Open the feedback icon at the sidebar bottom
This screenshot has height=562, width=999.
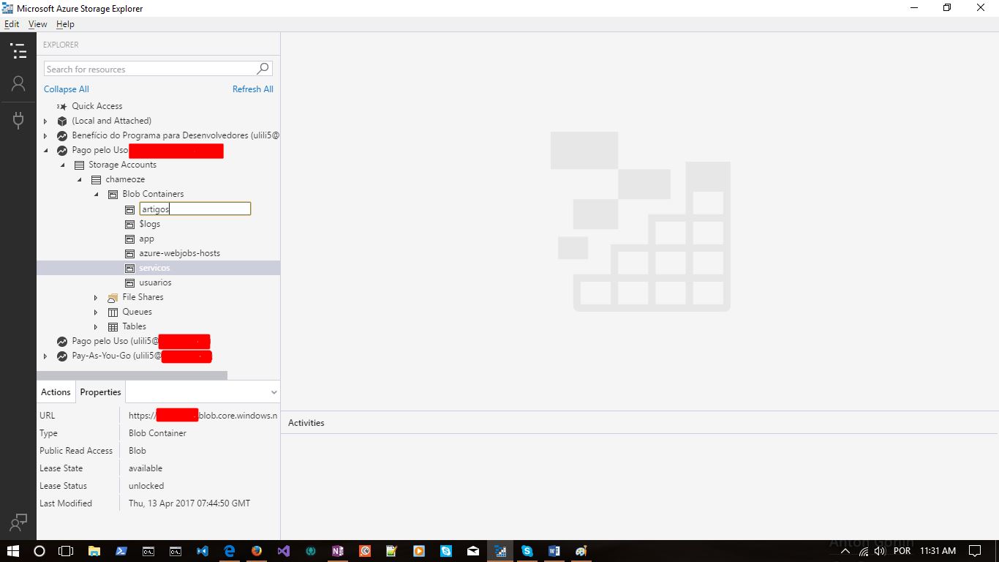click(18, 522)
